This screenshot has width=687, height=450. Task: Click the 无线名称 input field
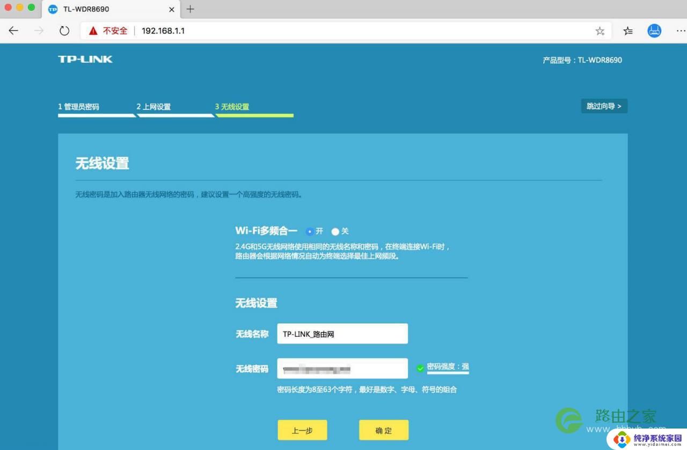[342, 334]
